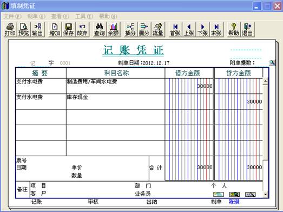The image size is (283, 212).
Task: Click the 合计 credit total 30000
Action: (x=254, y=167)
